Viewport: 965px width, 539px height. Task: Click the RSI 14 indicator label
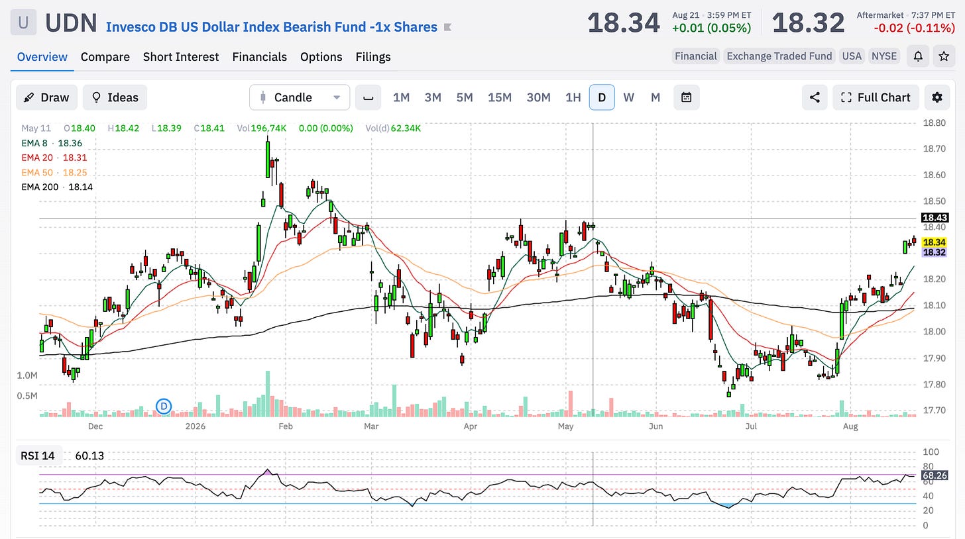coord(39,456)
